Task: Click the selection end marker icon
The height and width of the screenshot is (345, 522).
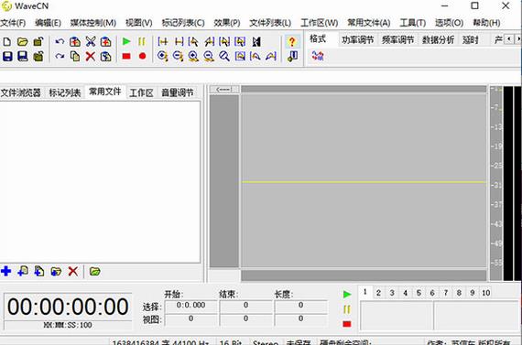Action: coord(179,42)
